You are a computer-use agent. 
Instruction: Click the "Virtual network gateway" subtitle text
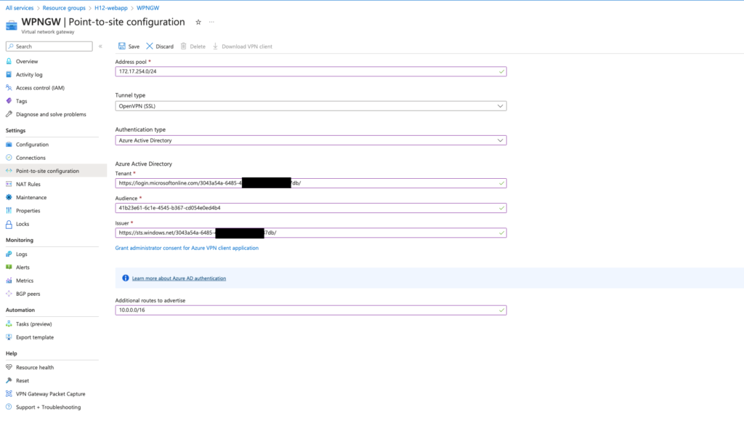point(48,32)
